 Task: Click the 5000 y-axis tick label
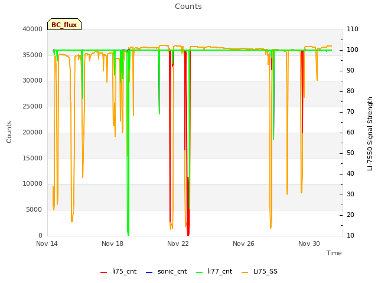pyautogui.click(x=34, y=210)
